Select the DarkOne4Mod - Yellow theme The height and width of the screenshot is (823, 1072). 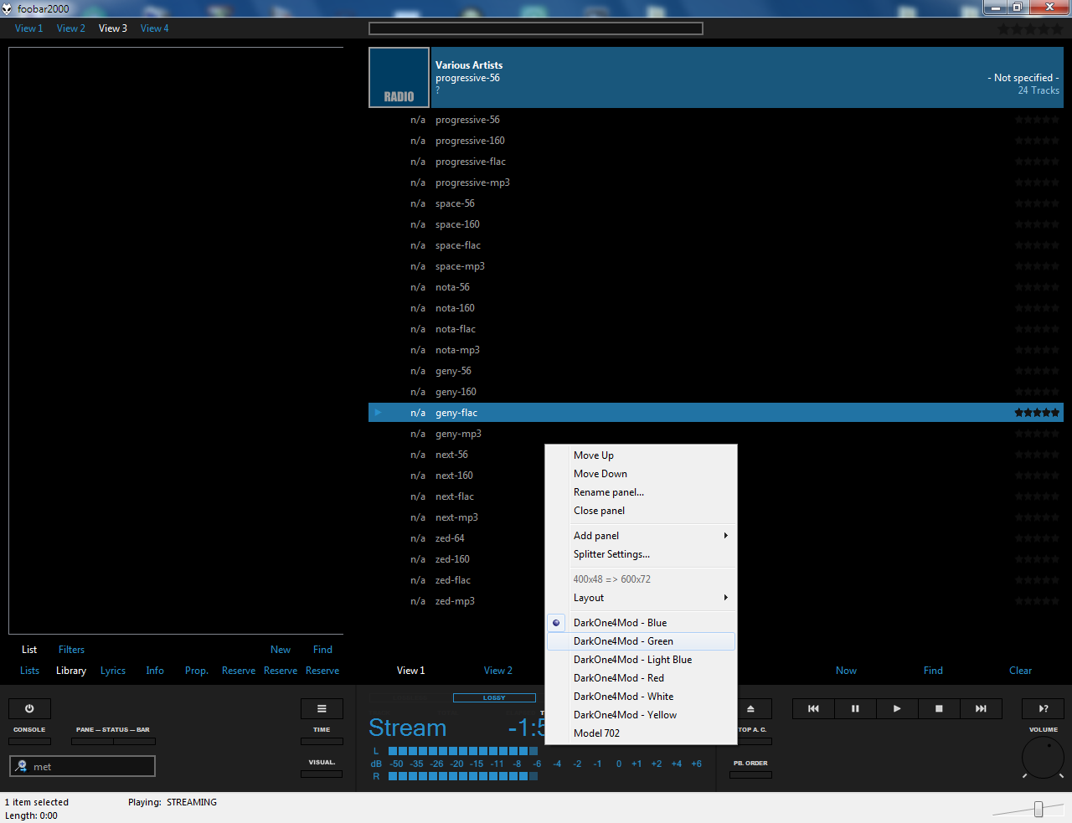pos(641,715)
